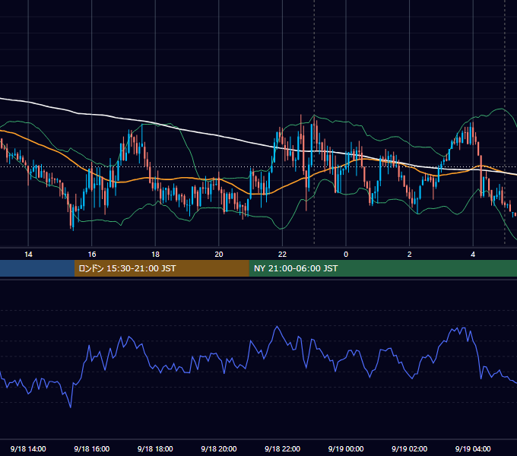Click the 9/18 14:00 timestamp label
Viewport: 517px width, 456px height.
[x=28, y=448]
